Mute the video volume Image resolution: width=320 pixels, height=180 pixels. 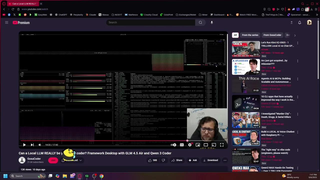tap(40, 145)
